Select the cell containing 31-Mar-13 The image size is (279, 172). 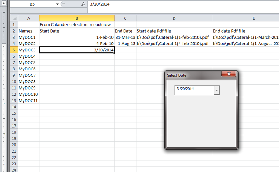[x=125, y=37]
